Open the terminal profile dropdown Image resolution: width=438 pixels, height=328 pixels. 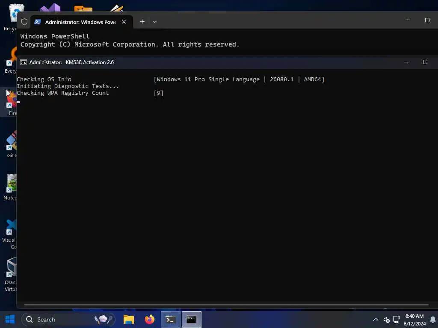[x=155, y=22]
